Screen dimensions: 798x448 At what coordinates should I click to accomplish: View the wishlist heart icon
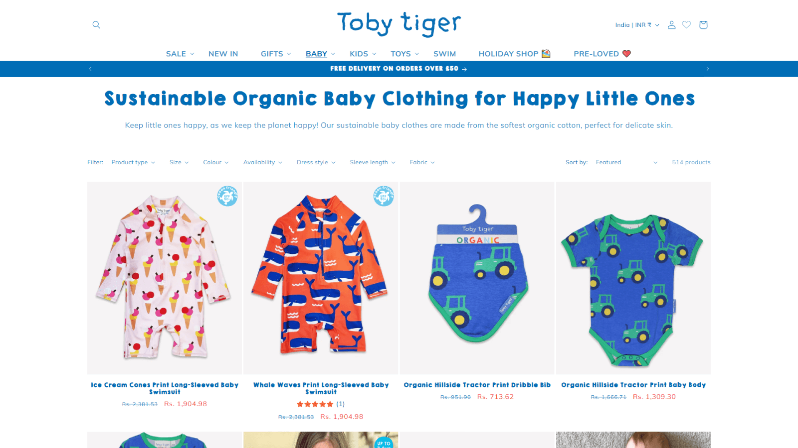(x=687, y=25)
